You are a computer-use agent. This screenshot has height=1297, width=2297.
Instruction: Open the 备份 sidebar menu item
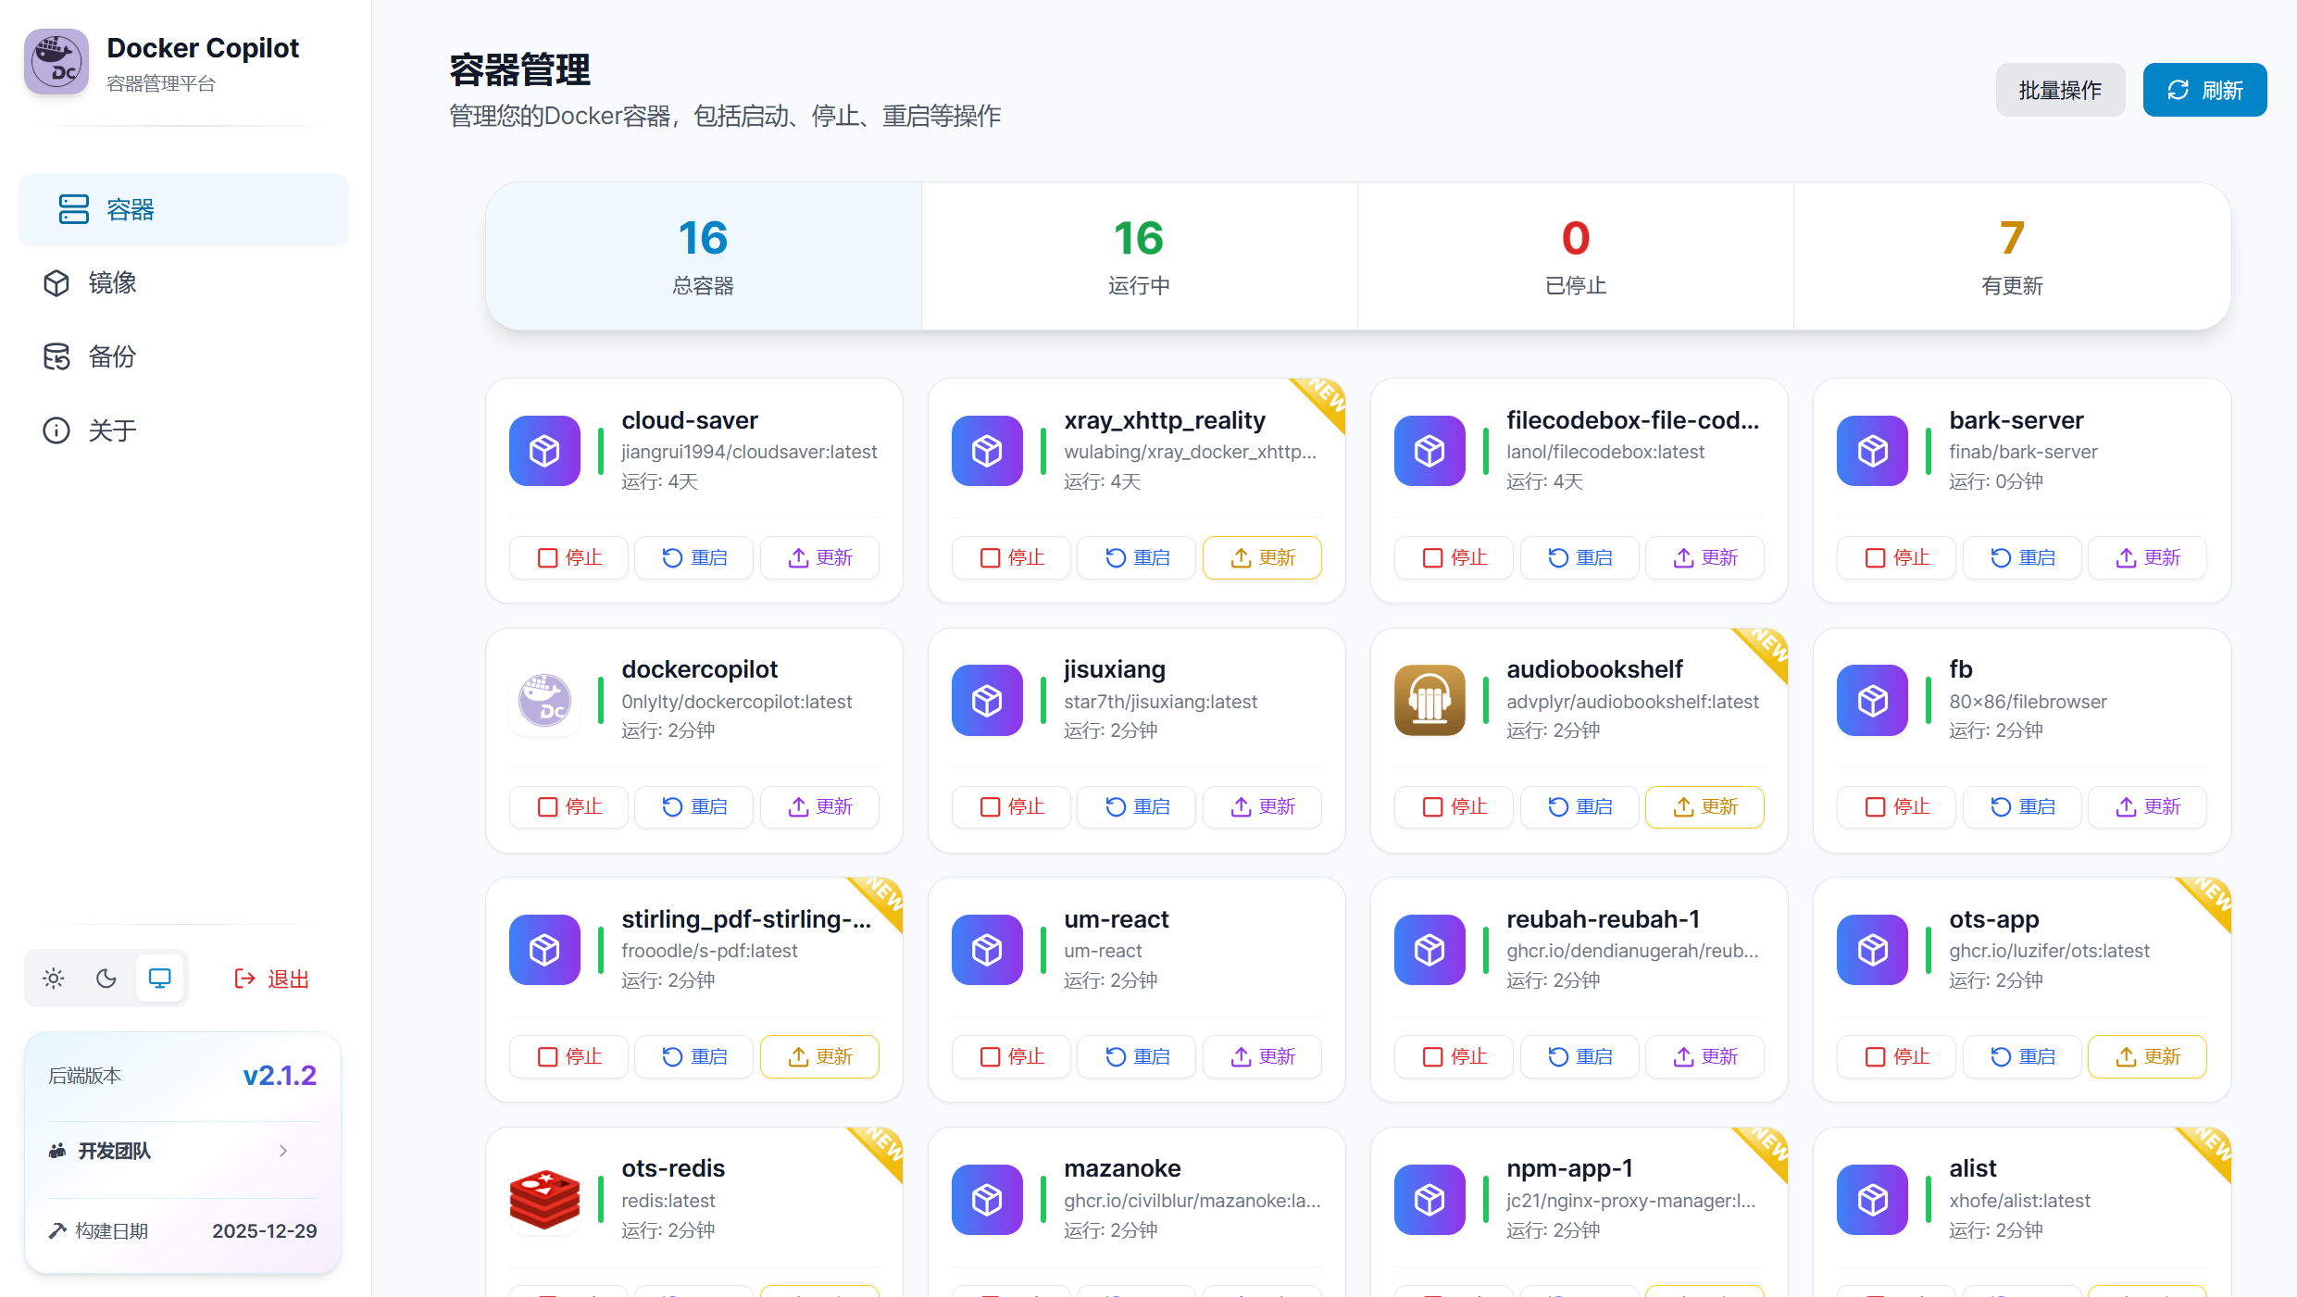[x=183, y=356]
